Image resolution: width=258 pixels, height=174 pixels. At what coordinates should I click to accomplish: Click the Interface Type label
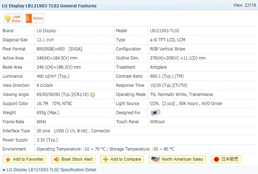point(16,131)
